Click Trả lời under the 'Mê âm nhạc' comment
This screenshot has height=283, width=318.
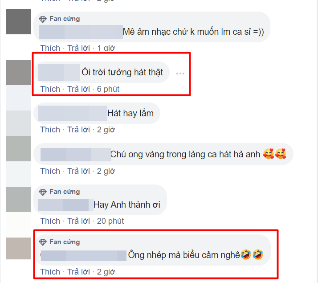click(x=78, y=48)
